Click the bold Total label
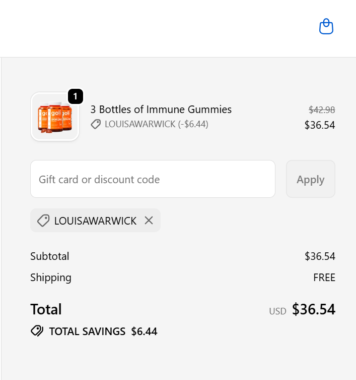Screen dimensions: 356x380 point(46,309)
